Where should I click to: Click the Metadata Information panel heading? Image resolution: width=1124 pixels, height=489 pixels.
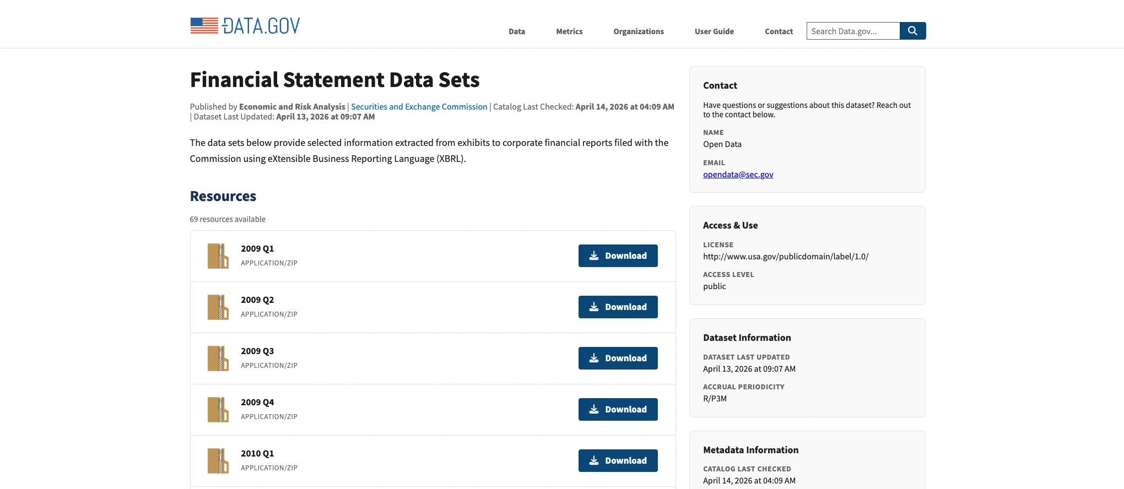coord(750,450)
